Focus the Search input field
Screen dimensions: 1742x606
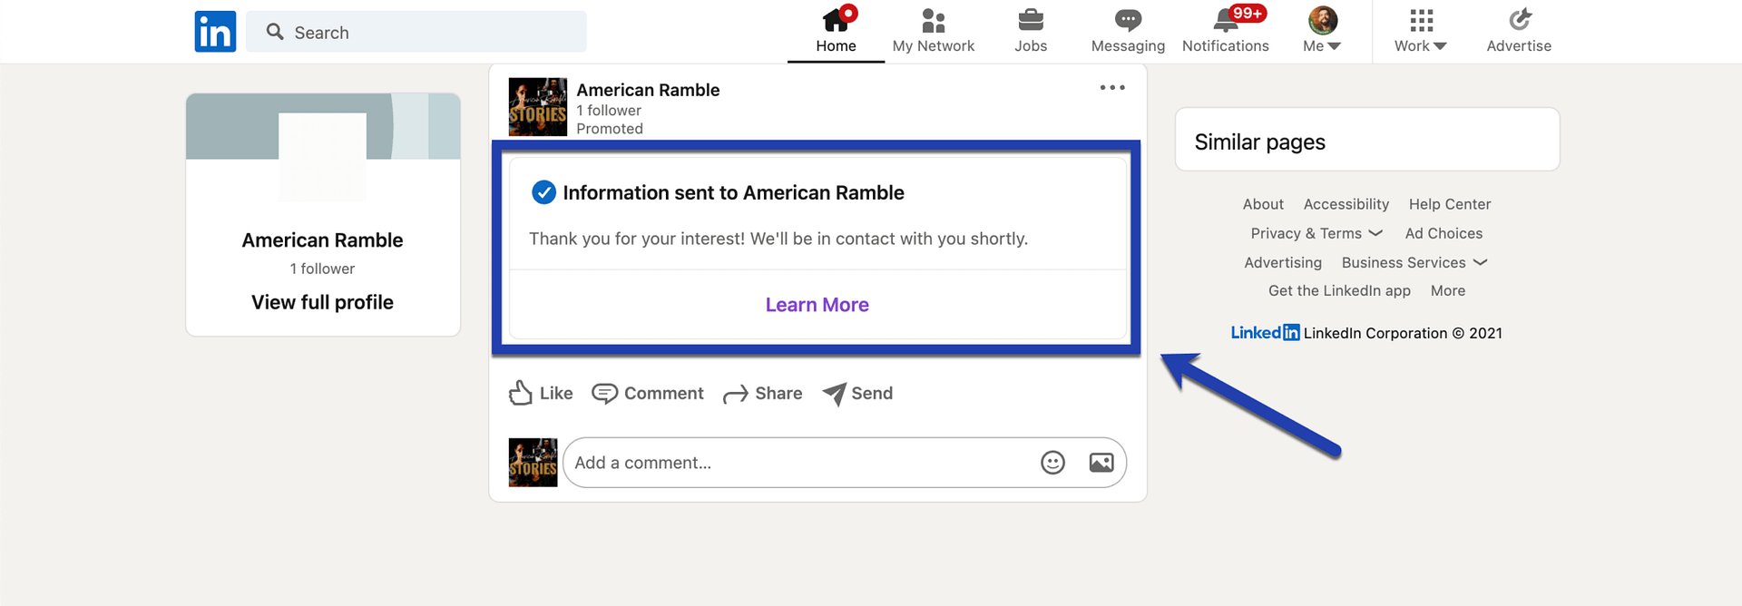pyautogui.click(x=416, y=32)
